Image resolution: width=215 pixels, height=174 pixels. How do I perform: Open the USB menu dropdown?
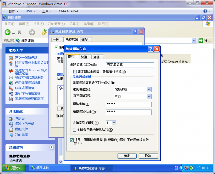tap(30, 11)
